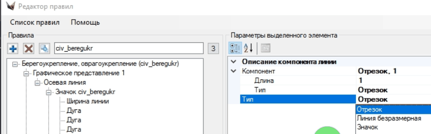The width and height of the screenshot is (431, 134).
Task: Switch property grid to categorized view
Action: click(235, 48)
